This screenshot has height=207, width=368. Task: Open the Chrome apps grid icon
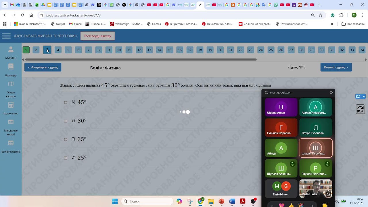click(5, 24)
